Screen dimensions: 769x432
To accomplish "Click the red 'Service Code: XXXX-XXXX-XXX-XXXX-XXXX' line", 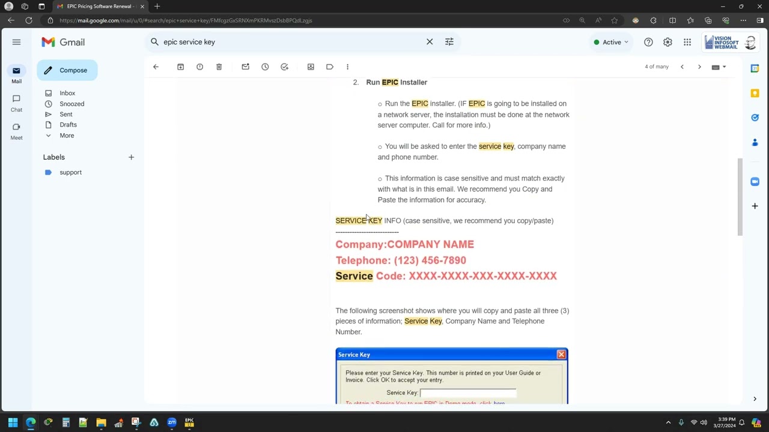I will point(446,276).
